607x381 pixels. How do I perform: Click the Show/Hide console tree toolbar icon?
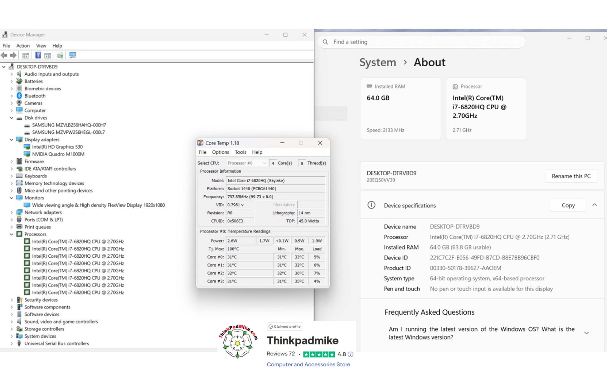26,55
